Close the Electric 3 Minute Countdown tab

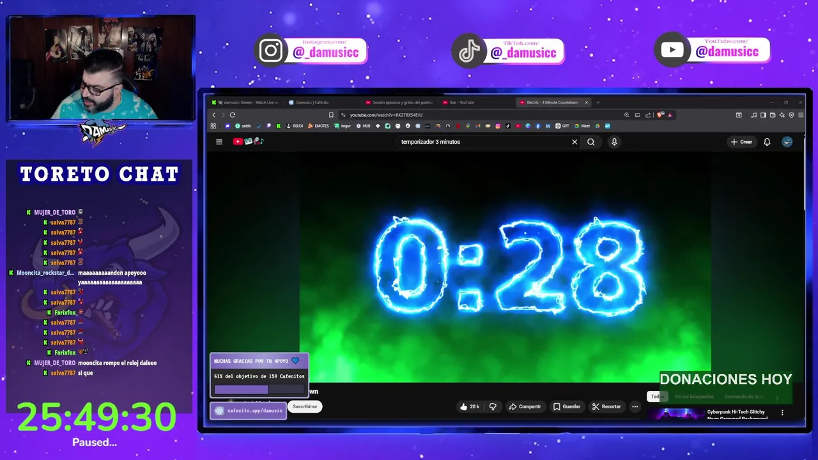(x=586, y=102)
